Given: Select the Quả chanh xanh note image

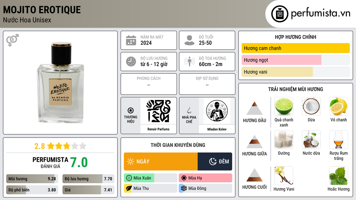Looking at the screenshot, I should click(284, 106).
